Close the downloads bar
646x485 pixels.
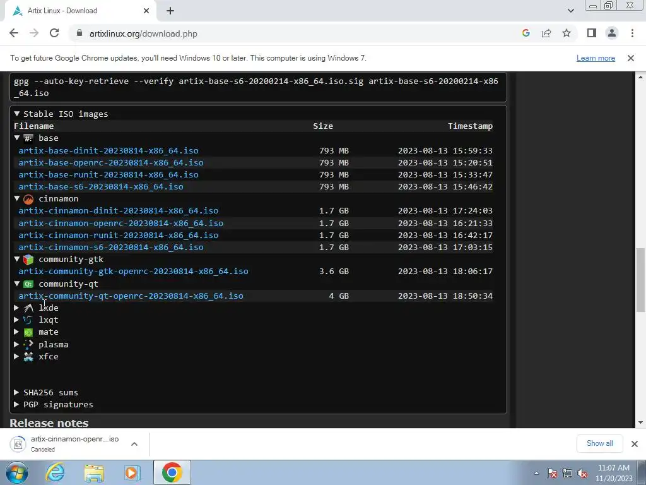click(635, 444)
